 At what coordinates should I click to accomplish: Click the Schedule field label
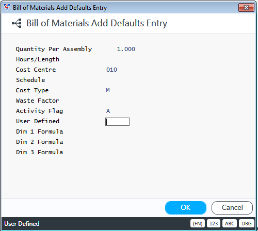coord(30,80)
